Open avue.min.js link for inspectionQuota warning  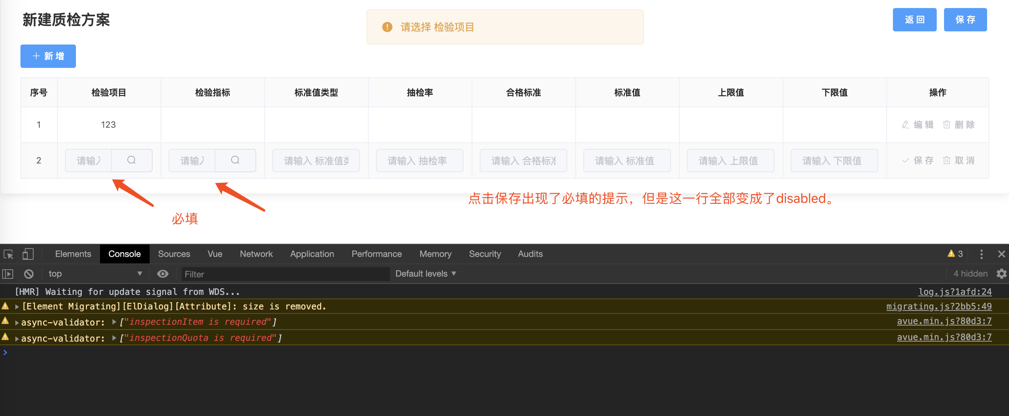pyautogui.click(x=944, y=337)
